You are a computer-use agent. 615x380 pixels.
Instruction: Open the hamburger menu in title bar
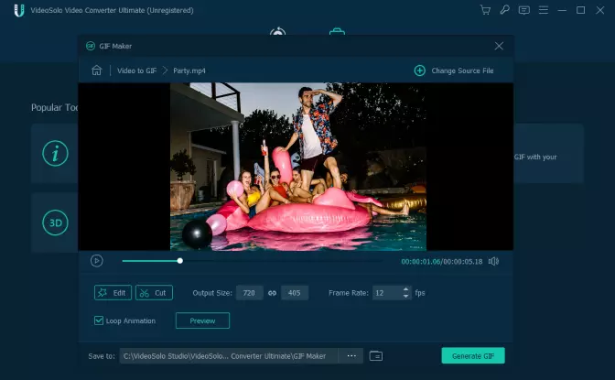pos(544,10)
